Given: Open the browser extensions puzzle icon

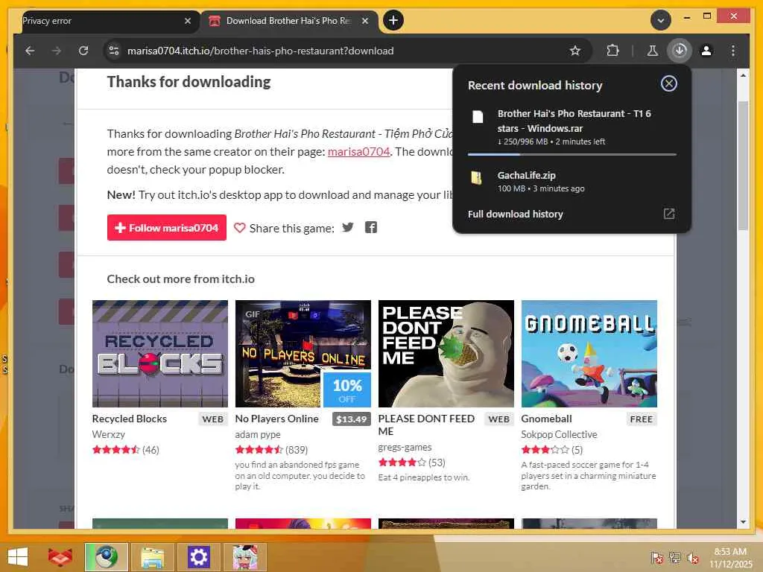Looking at the screenshot, I should (612, 51).
